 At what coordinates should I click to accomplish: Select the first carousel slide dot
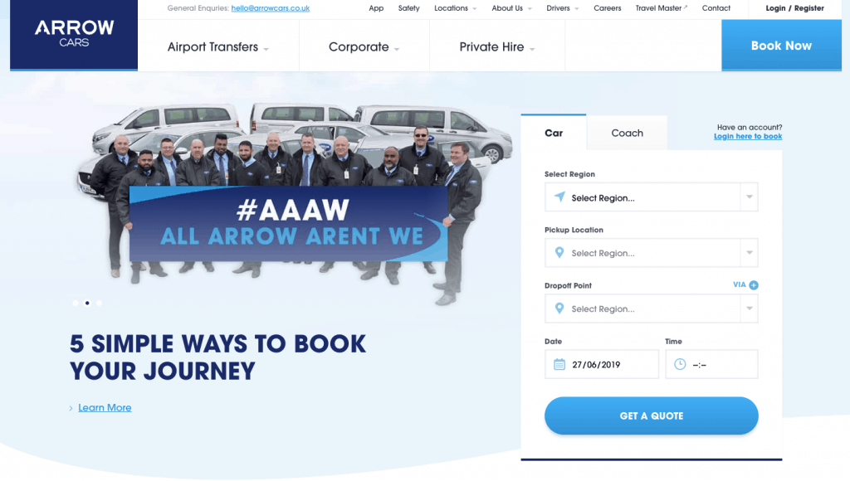pyautogui.click(x=76, y=303)
